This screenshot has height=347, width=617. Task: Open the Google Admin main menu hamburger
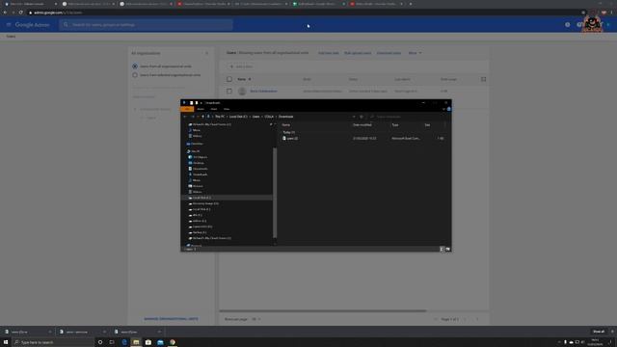tap(9, 24)
